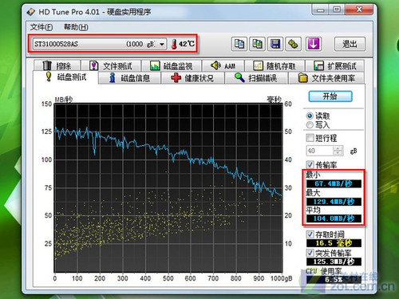Click the magnifier icon on 扫描错误 tab

(x=239, y=77)
